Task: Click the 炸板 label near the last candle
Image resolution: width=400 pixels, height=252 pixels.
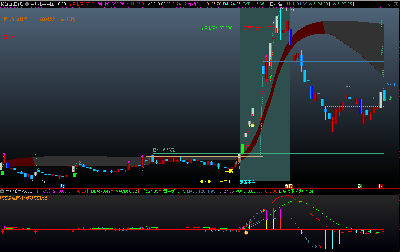Action: [x=388, y=98]
